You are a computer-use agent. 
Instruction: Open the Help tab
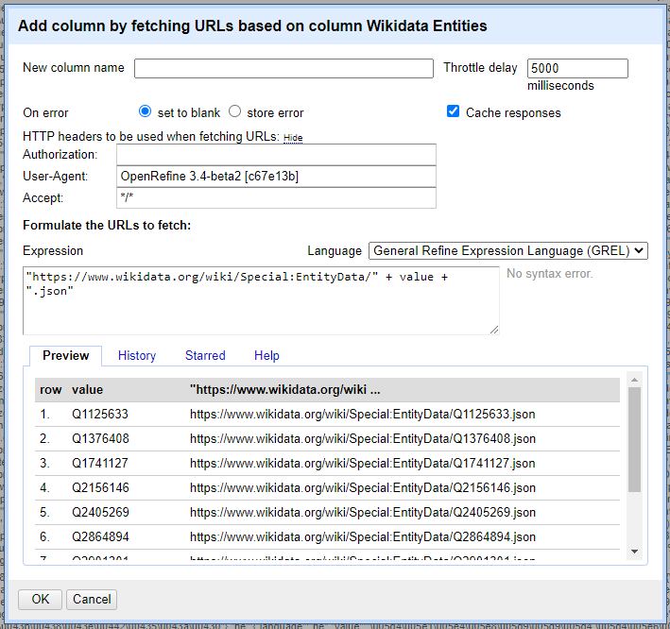click(x=266, y=356)
